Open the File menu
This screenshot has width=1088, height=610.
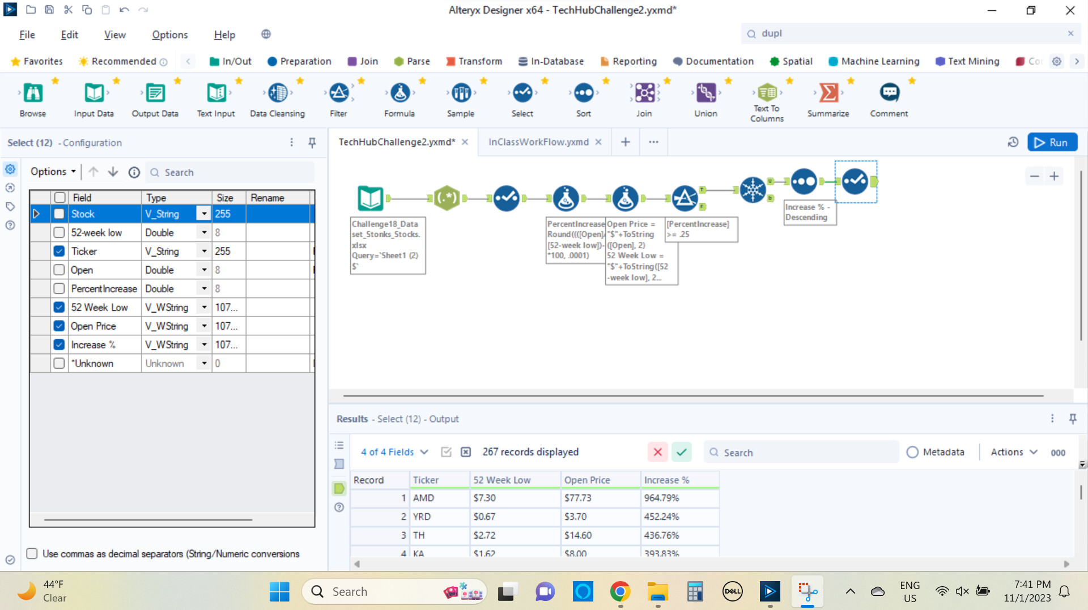27,35
